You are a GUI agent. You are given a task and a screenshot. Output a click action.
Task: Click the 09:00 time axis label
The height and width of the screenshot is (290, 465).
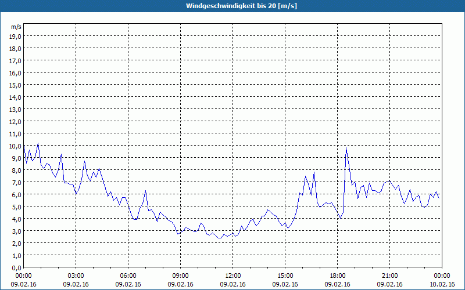coord(180,276)
